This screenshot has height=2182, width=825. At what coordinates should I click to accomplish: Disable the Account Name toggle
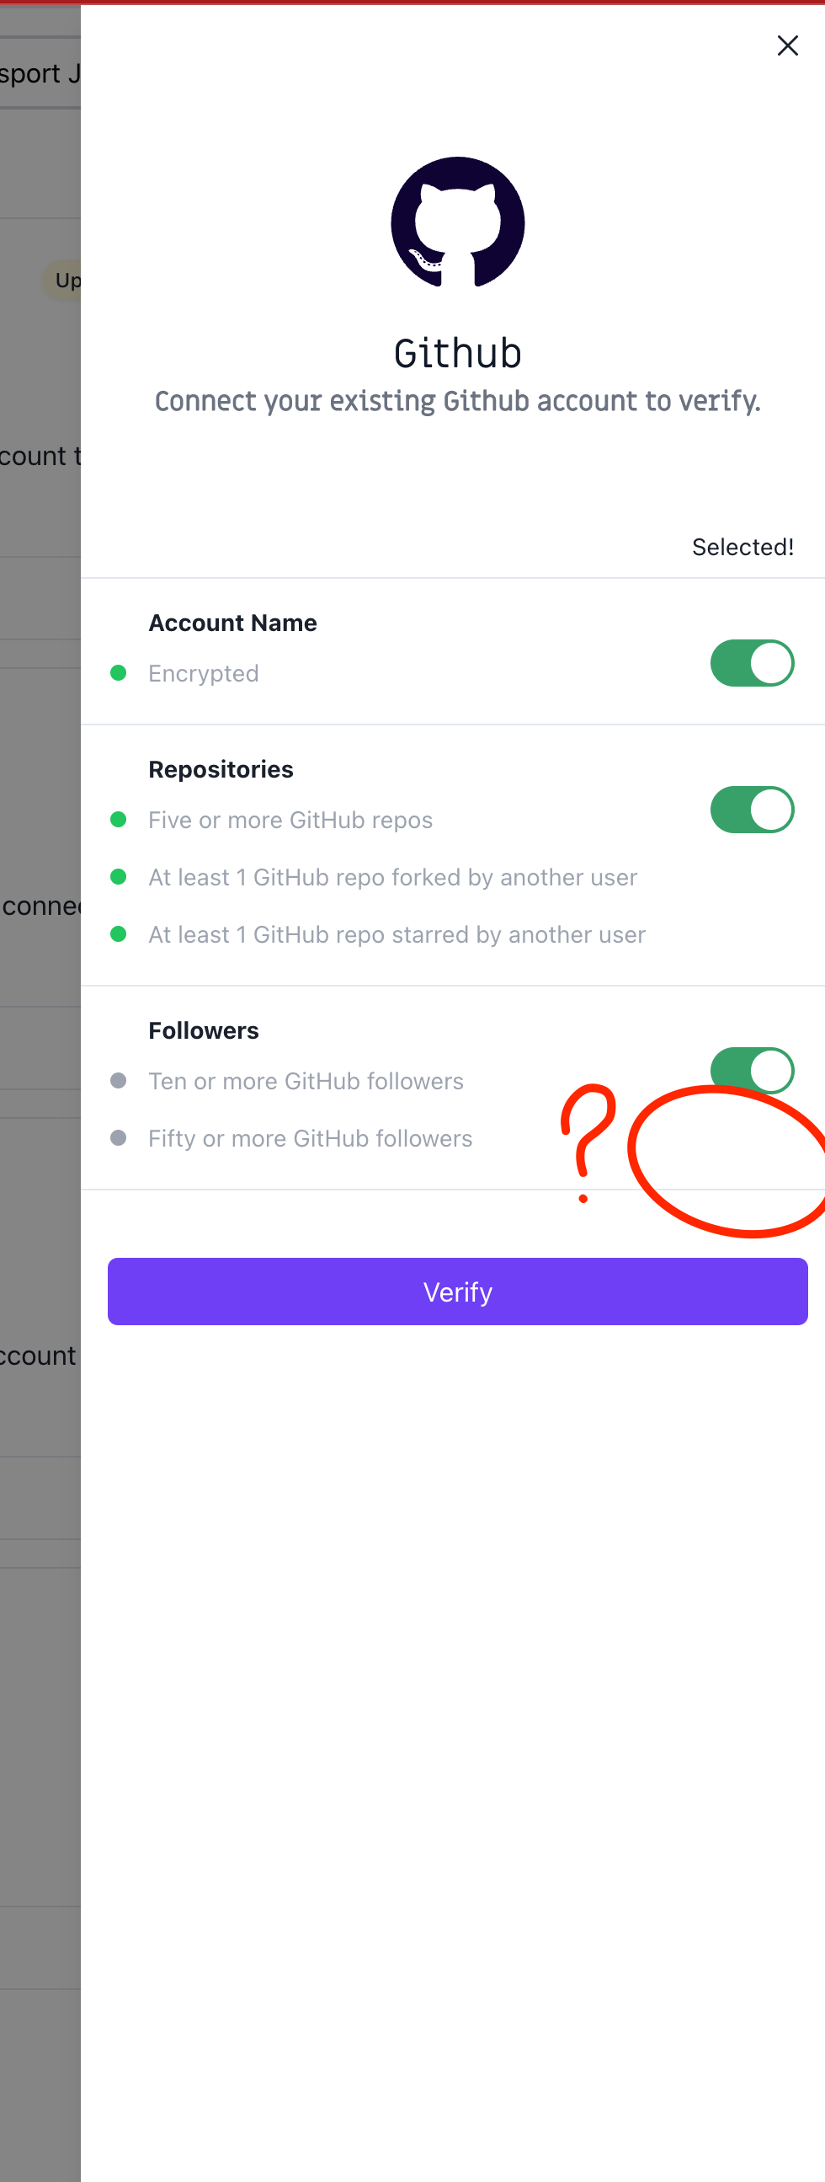(753, 663)
